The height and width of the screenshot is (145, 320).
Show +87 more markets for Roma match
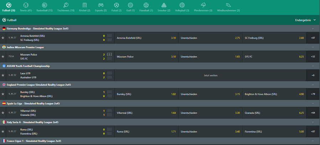(313, 132)
